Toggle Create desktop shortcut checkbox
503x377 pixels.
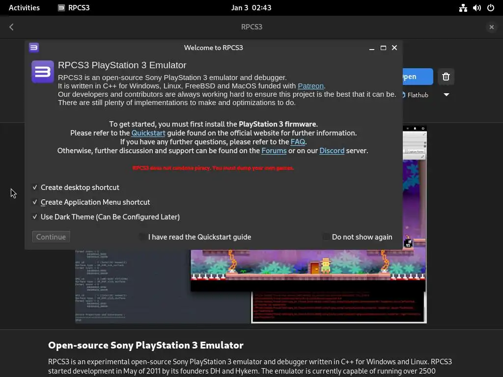[x=76, y=187]
